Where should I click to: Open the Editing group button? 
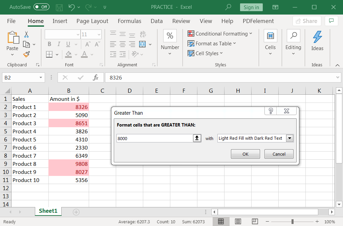tap(293, 42)
